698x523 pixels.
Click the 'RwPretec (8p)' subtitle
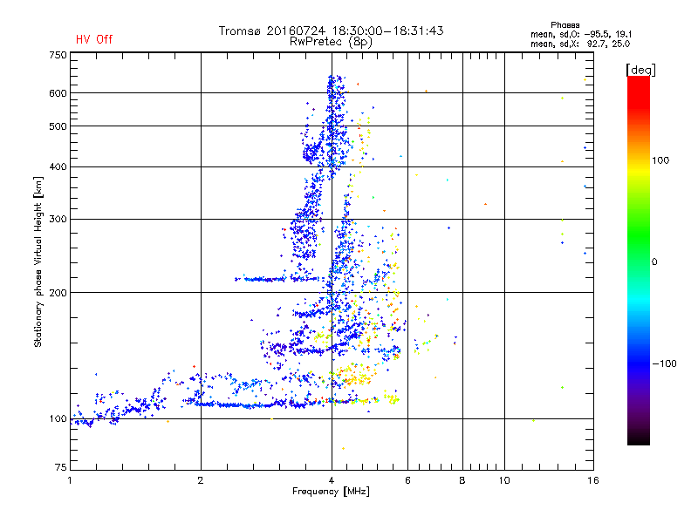pos(331,42)
